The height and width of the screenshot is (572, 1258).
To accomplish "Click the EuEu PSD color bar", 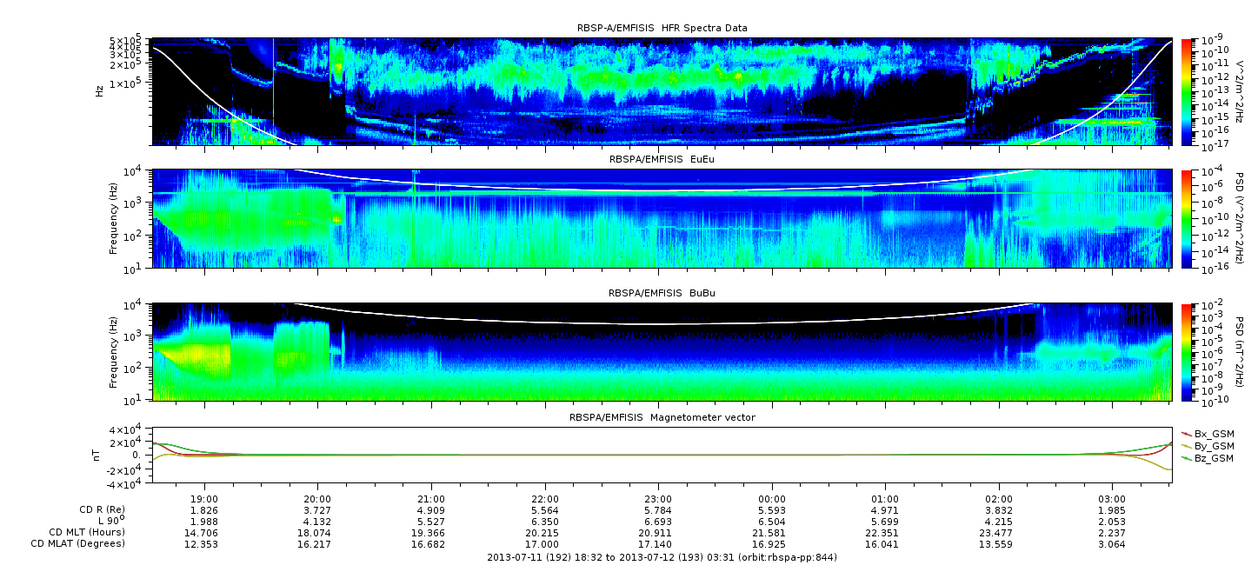I will click(x=1186, y=219).
